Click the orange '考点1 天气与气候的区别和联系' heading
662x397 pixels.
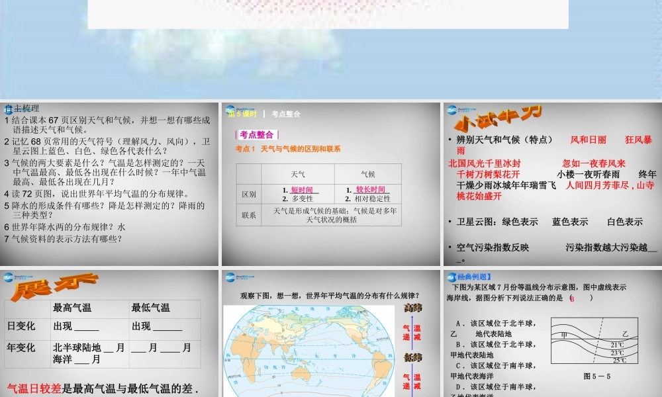[x=288, y=149]
